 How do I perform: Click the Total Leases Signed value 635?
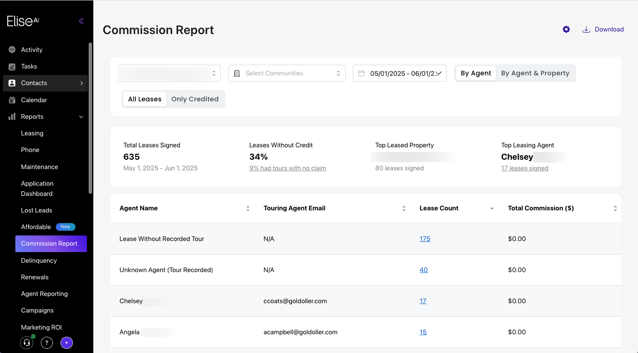click(131, 157)
